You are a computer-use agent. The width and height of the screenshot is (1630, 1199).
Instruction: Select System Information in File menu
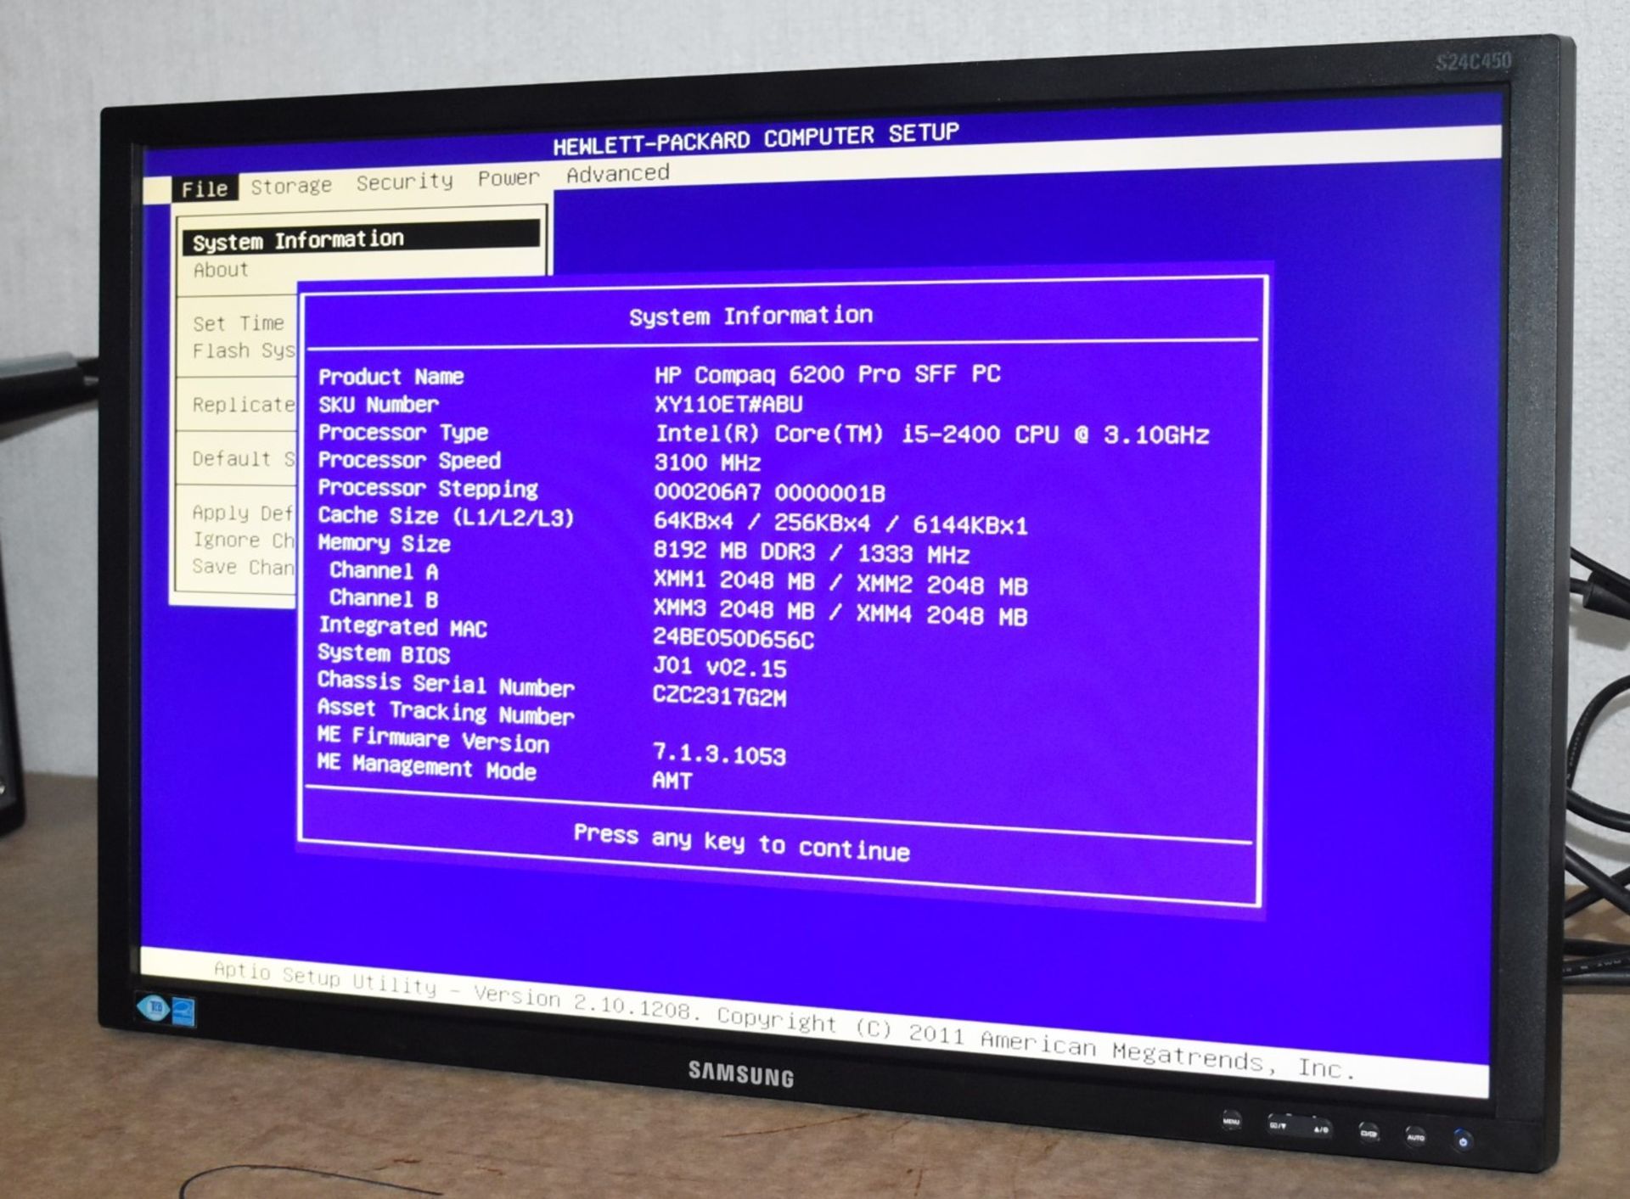tap(361, 238)
